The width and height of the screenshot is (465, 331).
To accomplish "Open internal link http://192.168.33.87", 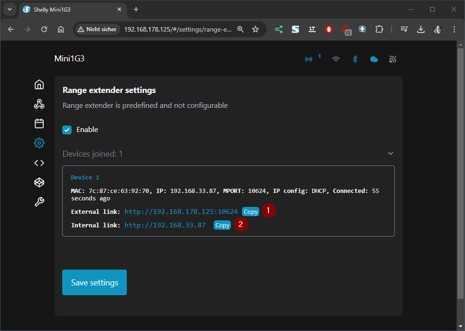I will 165,225.
